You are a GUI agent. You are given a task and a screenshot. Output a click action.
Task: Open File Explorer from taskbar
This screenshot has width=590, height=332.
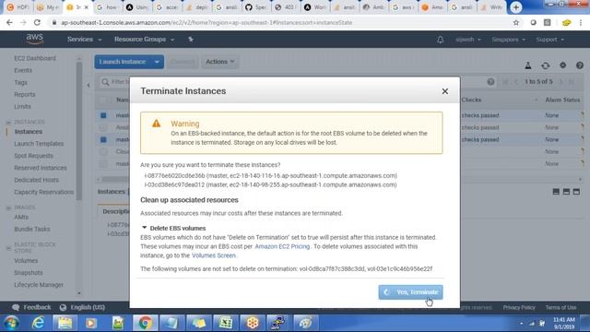[65, 323]
